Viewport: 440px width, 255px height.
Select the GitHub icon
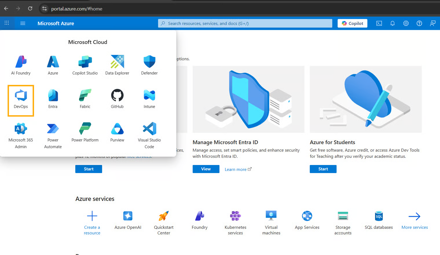(x=117, y=98)
